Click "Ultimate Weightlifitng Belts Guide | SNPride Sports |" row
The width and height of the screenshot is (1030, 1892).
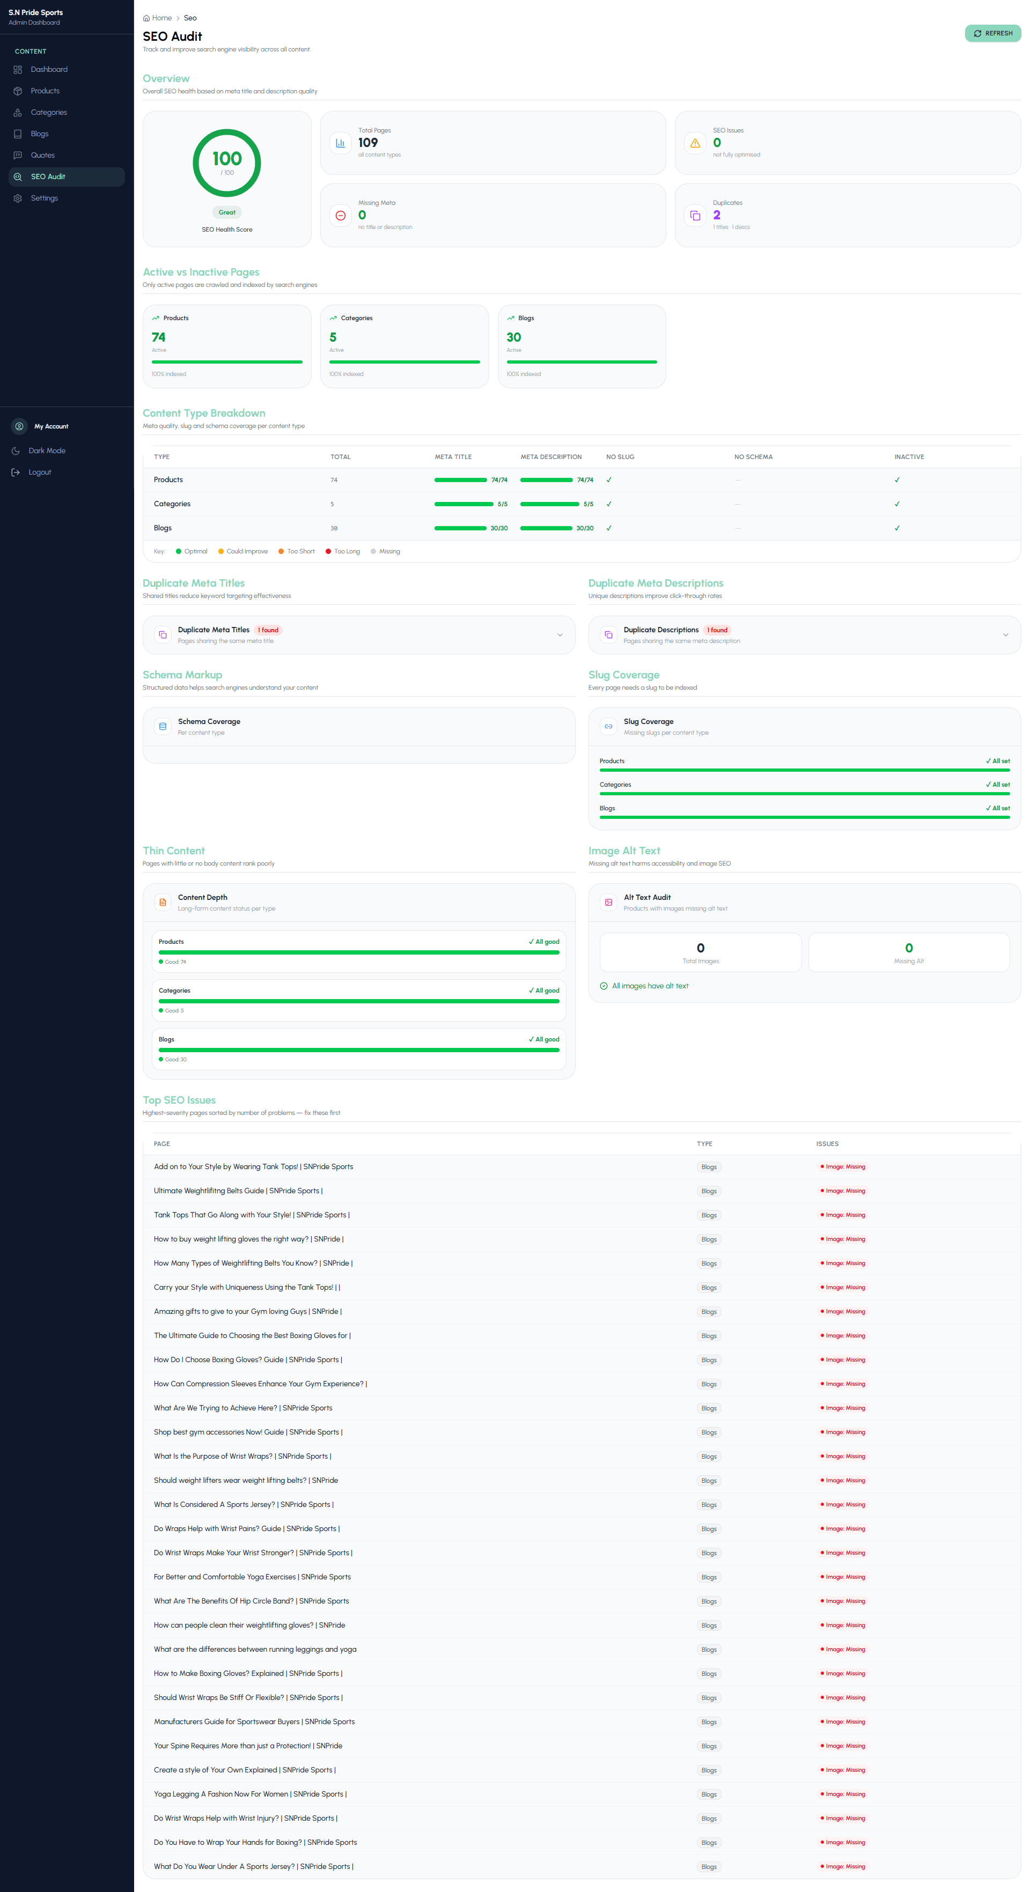click(581, 1191)
